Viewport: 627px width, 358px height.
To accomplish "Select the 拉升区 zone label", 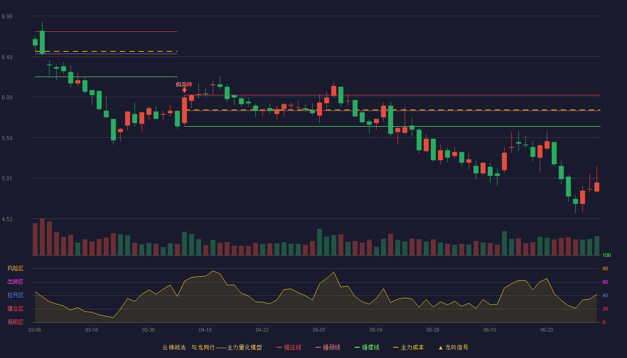I will [15, 295].
